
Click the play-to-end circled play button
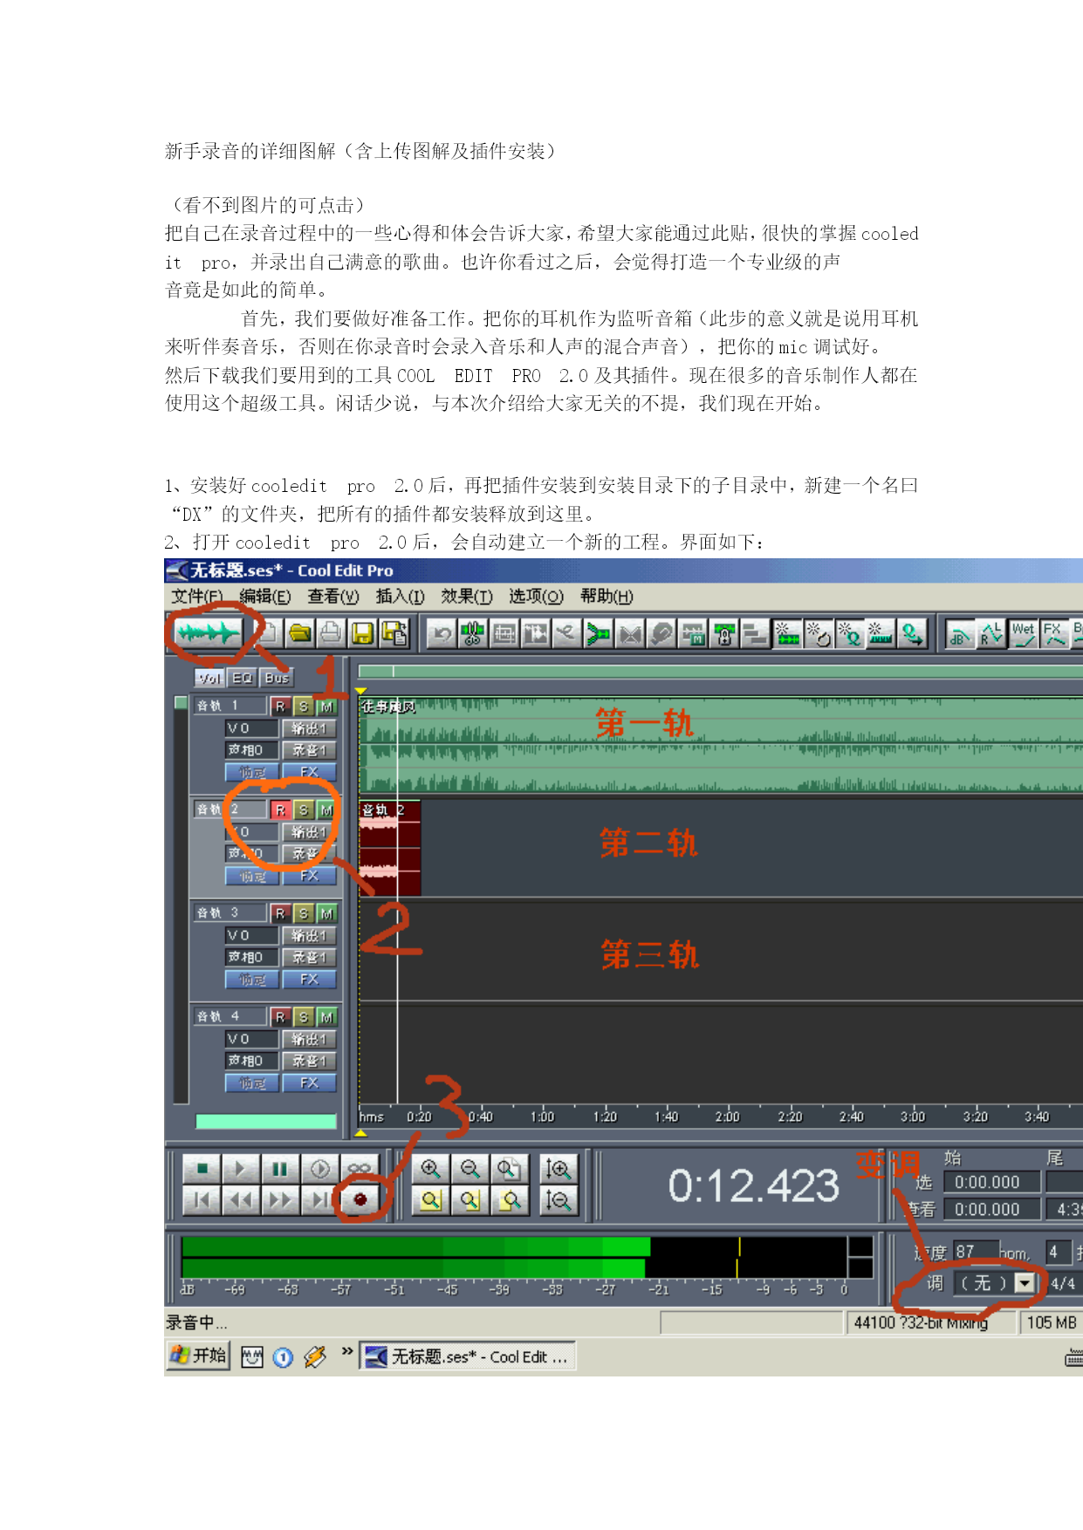(319, 1169)
